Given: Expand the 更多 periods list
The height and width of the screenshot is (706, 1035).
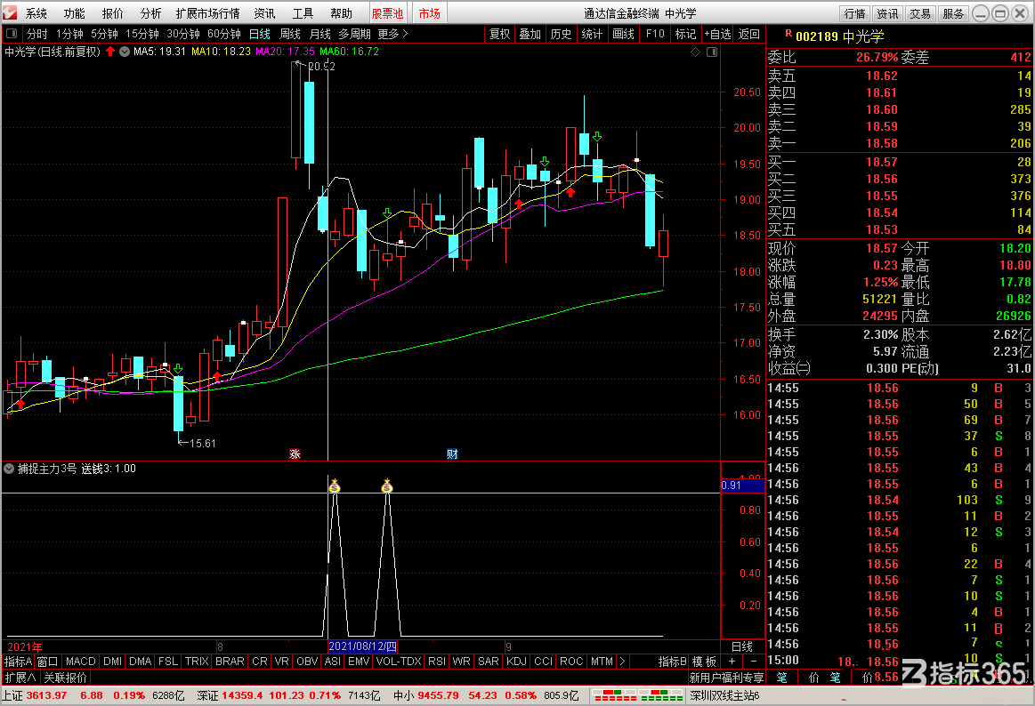Looking at the screenshot, I should click(392, 34).
